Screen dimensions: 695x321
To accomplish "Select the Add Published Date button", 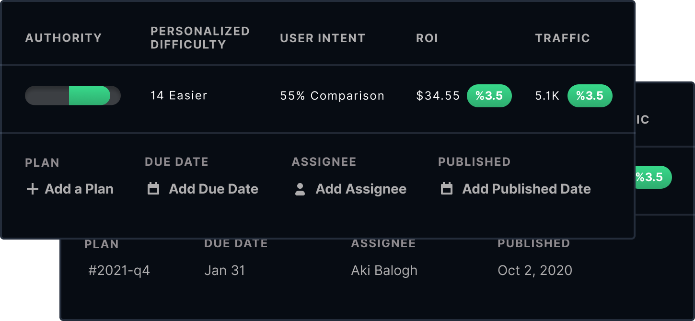I will (x=516, y=189).
